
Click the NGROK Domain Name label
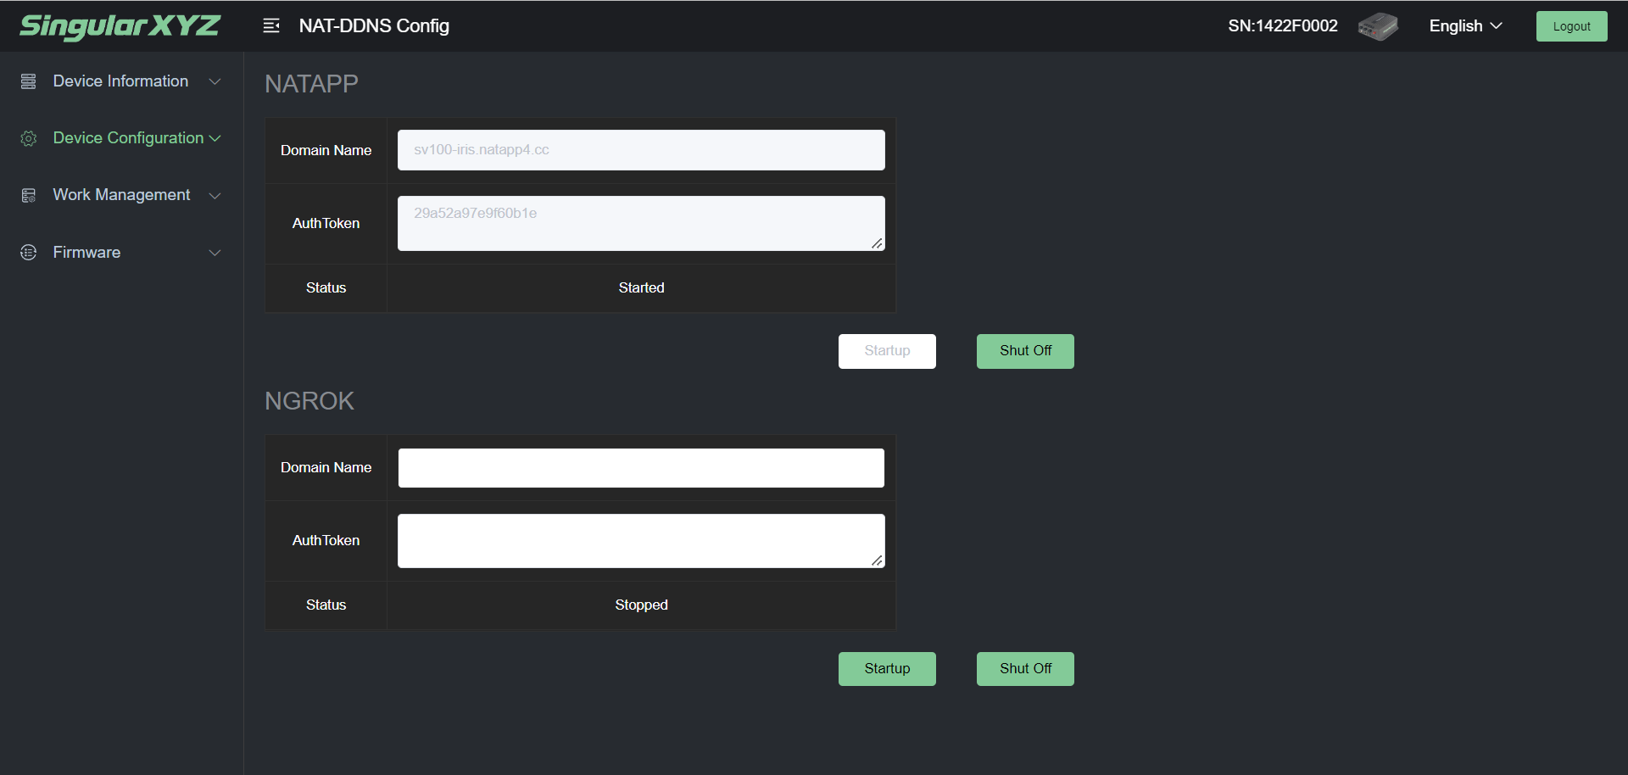(x=326, y=468)
